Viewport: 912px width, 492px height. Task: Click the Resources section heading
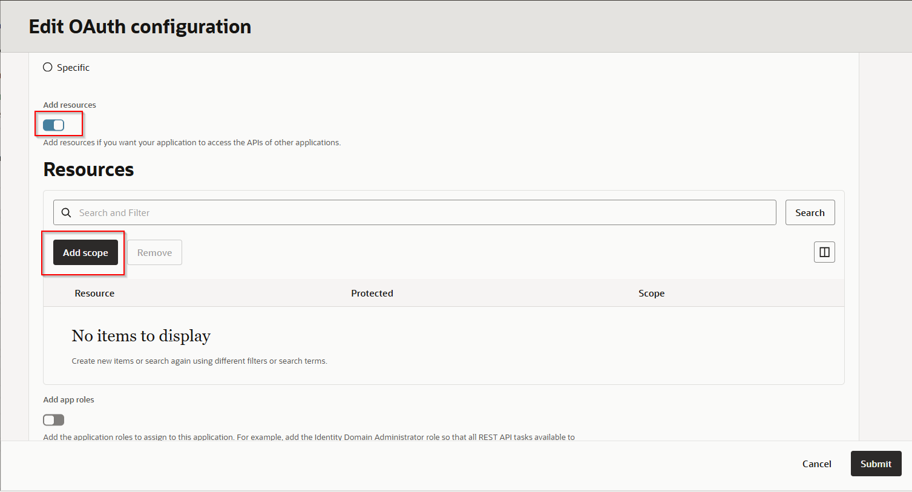point(88,170)
